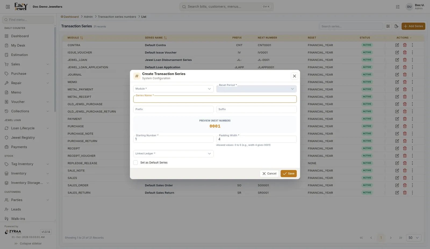Toggle the sidebar layout icon beside logo

pyautogui.click(x=8, y=7)
